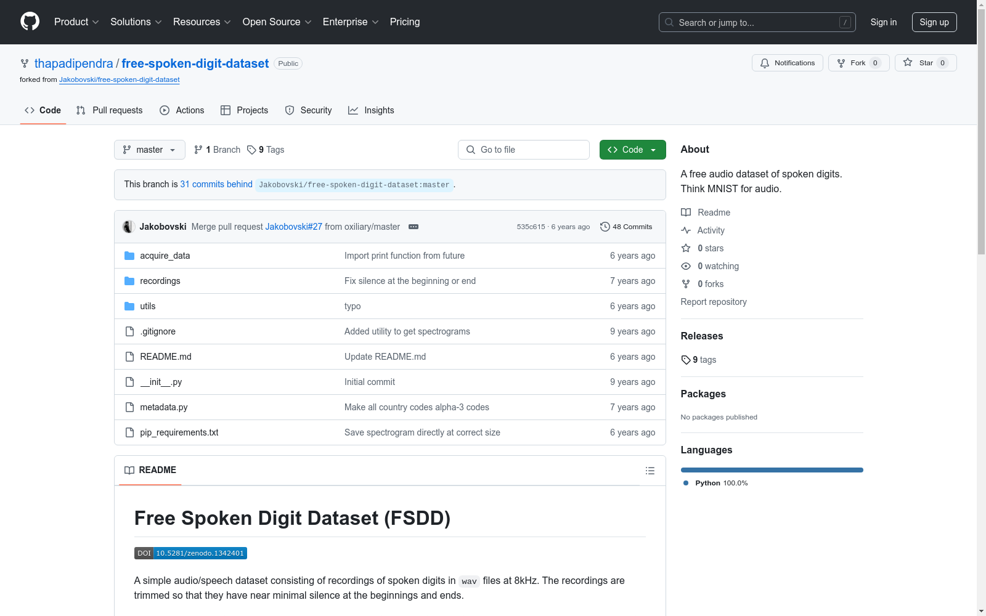Open the Product dropdown menu
The image size is (986, 616).
76,22
